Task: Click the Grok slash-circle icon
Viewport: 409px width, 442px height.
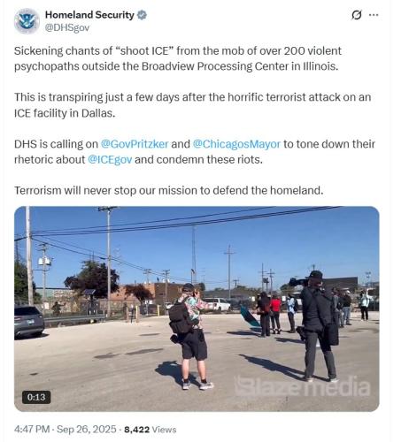Action: click(357, 15)
